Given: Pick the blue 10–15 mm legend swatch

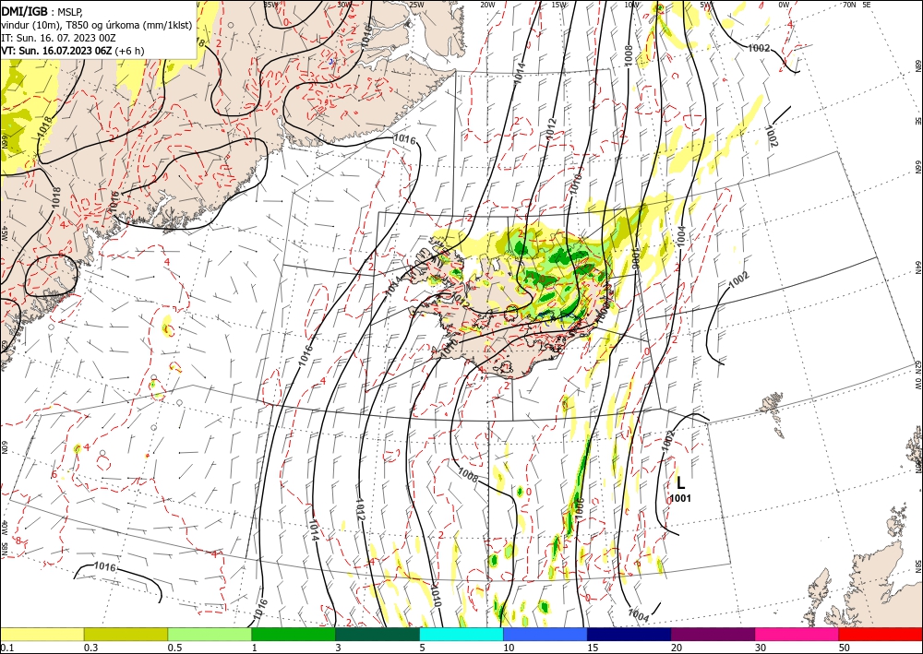Looking at the screenshot, I should coord(545,634).
